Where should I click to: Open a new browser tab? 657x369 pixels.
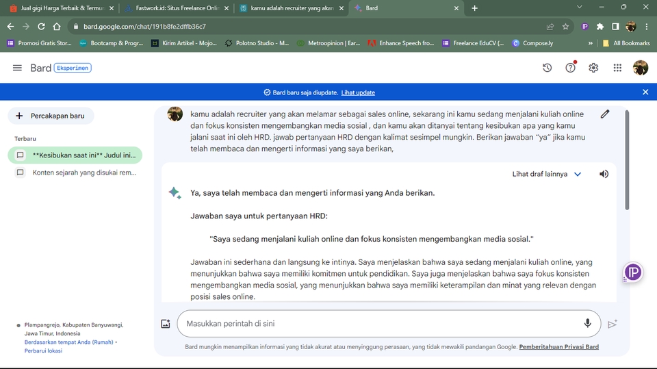coord(474,8)
